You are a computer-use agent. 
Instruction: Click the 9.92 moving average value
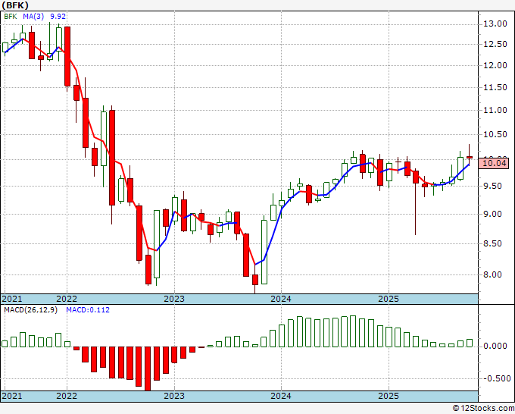click(58, 17)
